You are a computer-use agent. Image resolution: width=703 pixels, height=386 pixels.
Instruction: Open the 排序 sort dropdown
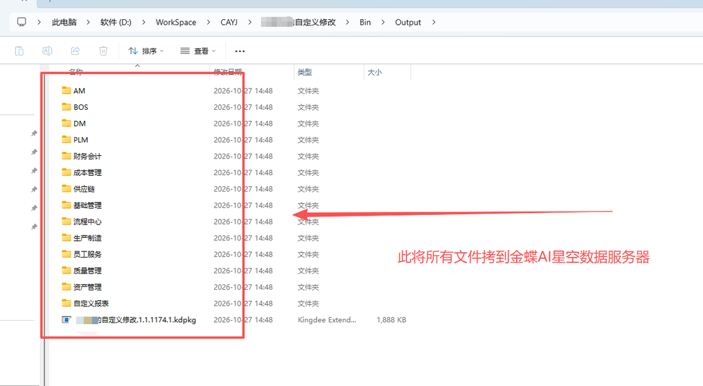coord(146,51)
